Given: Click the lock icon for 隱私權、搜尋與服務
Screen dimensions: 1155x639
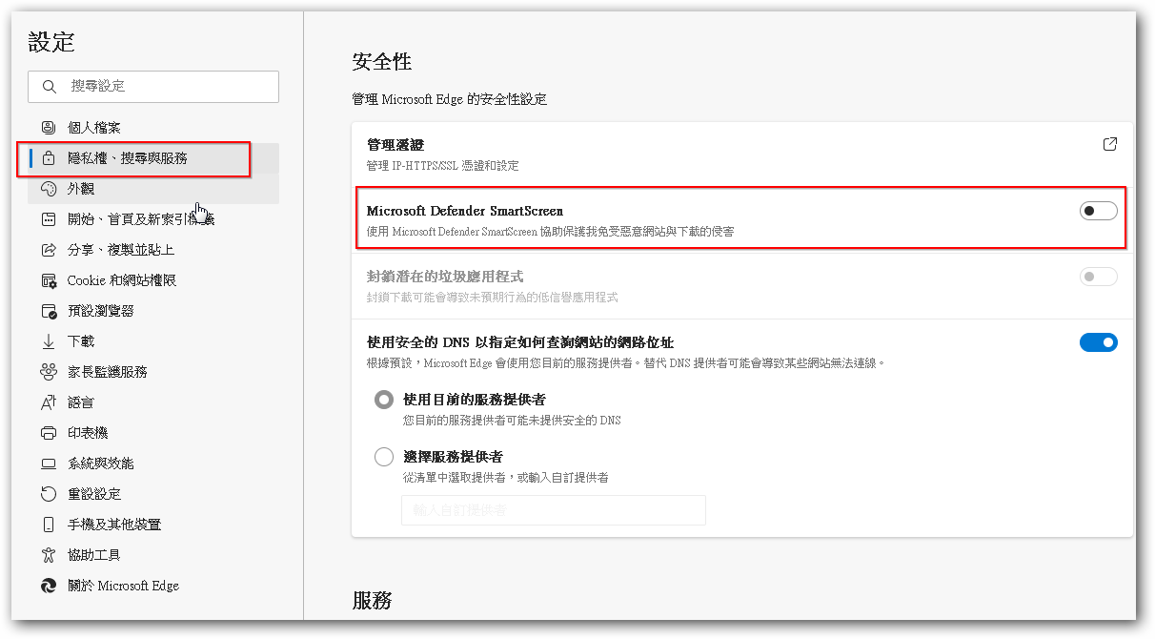Looking at the screenshot, I should click(49, 158).
